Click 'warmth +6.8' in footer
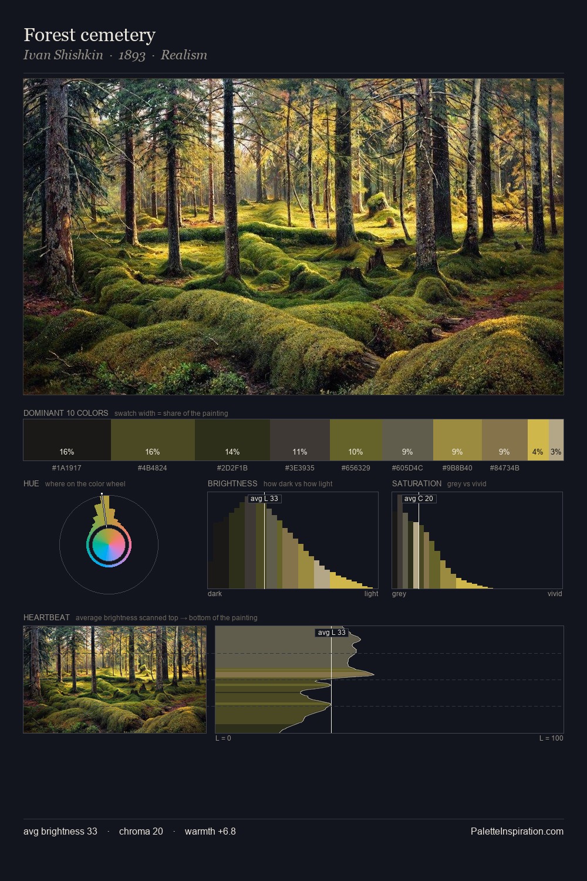Screen dimensions: 587x881 [210, 831]
